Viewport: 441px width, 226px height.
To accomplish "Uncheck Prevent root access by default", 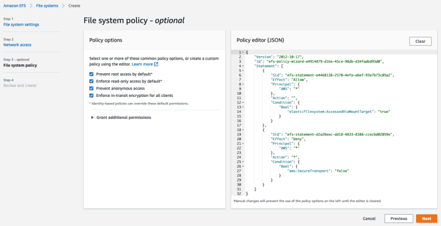I will point(91,74).
